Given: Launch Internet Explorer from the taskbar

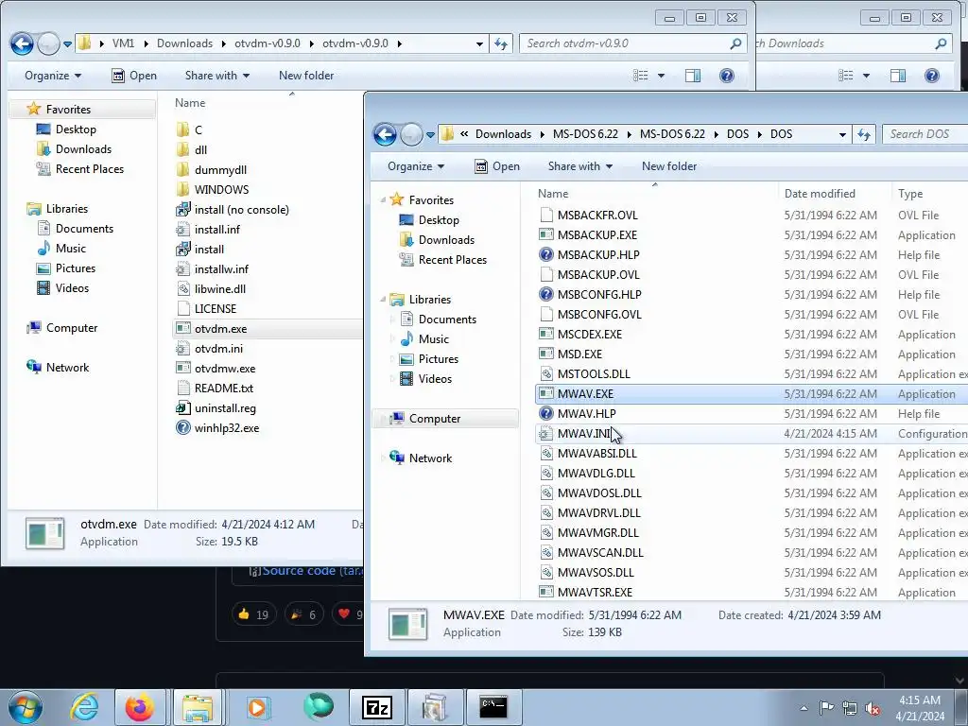Looking at the screenshot, I should (x=84, y=707).
